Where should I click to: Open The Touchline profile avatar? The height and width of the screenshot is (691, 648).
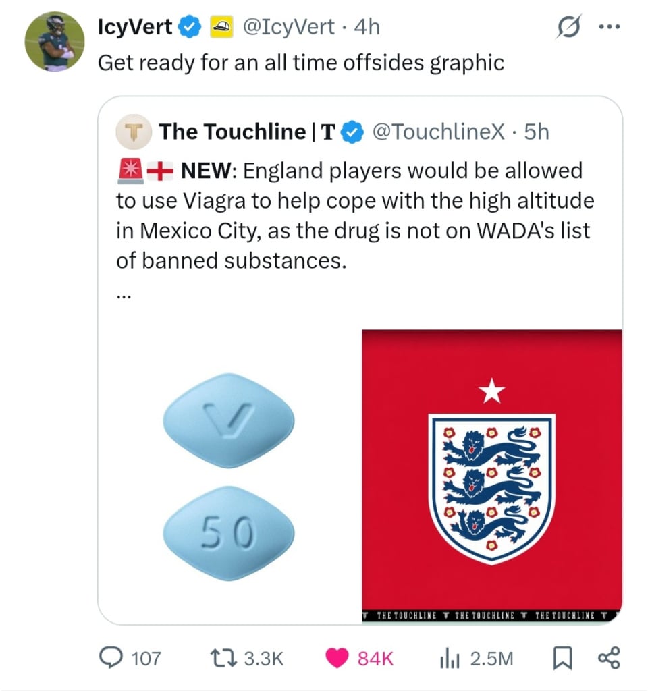pyautogui.click(x=134, y=132)
